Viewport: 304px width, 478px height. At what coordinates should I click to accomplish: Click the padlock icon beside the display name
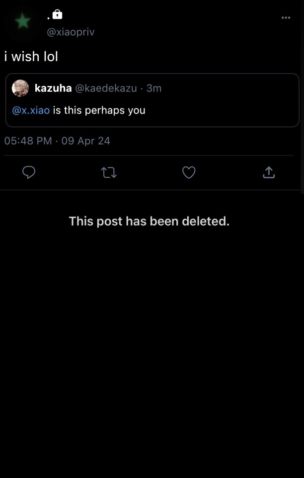(x=58, y=14)
